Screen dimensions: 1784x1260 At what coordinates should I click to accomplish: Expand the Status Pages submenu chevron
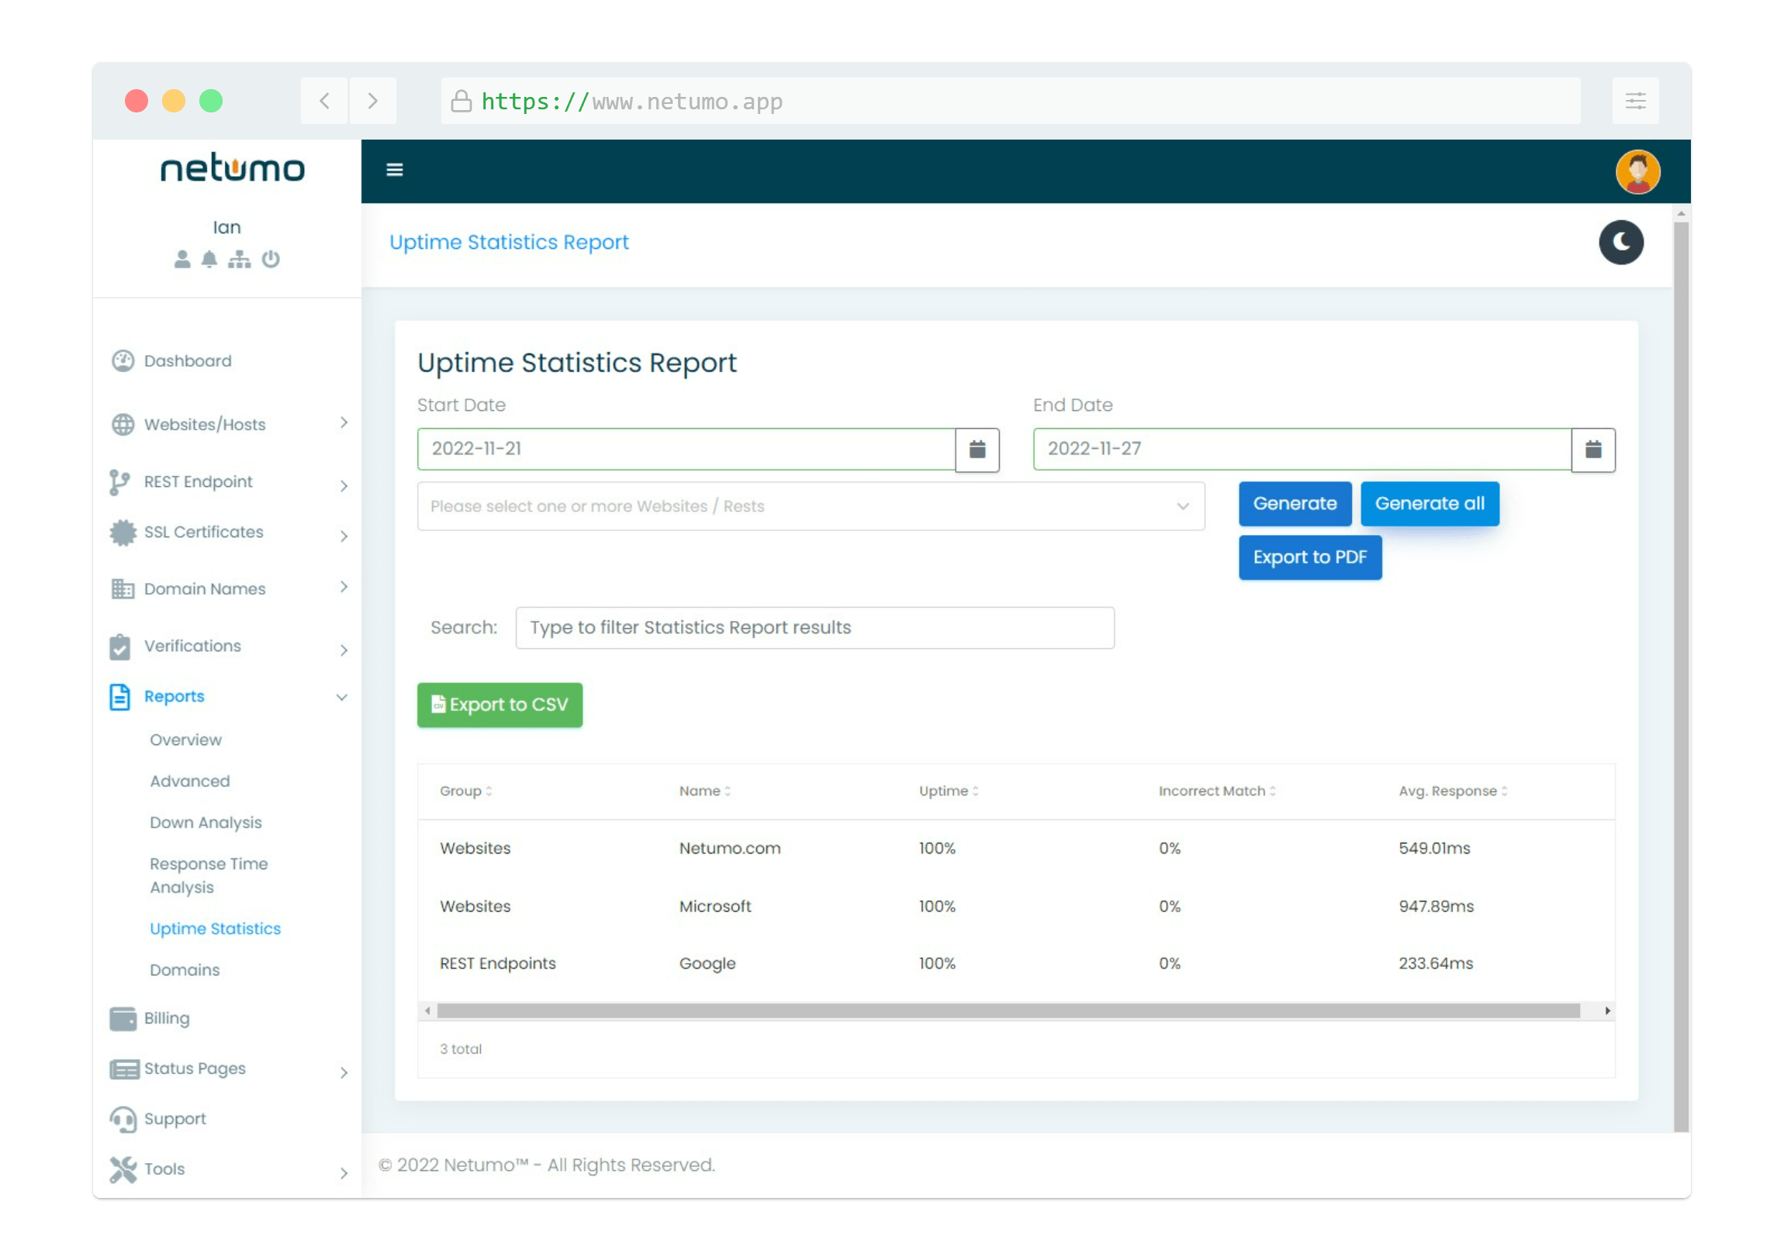tap(344, 1074)
